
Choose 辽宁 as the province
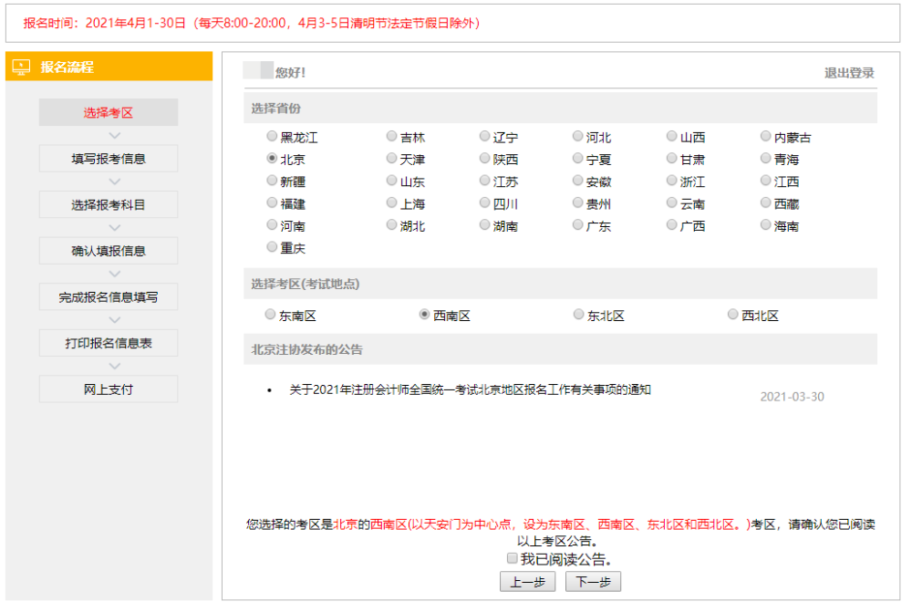click(484, 136)
